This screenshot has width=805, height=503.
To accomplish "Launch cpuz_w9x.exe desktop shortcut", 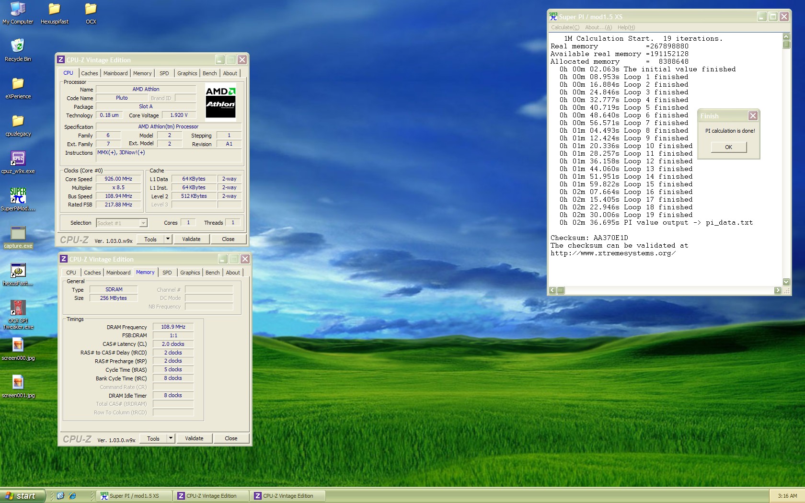I will 18,162.
